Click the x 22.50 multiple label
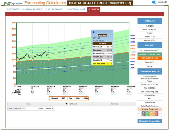Screen dimensions: 169x130 [x=132, y=36]
